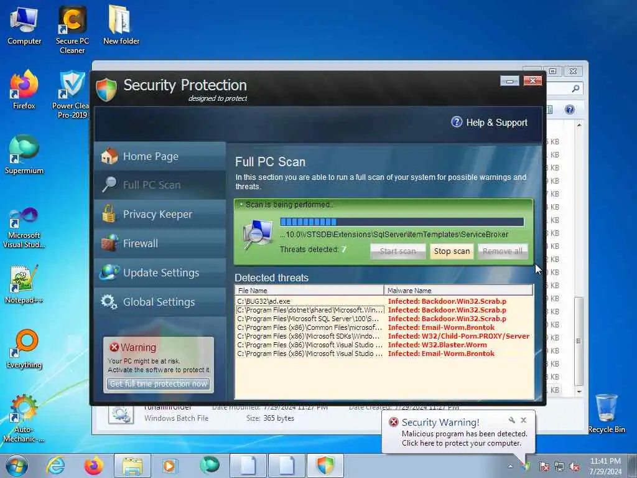Open Auto-Mechanic desktop shortcut
Viewport: 637px width, 478px height.
(x=24, y=419)
